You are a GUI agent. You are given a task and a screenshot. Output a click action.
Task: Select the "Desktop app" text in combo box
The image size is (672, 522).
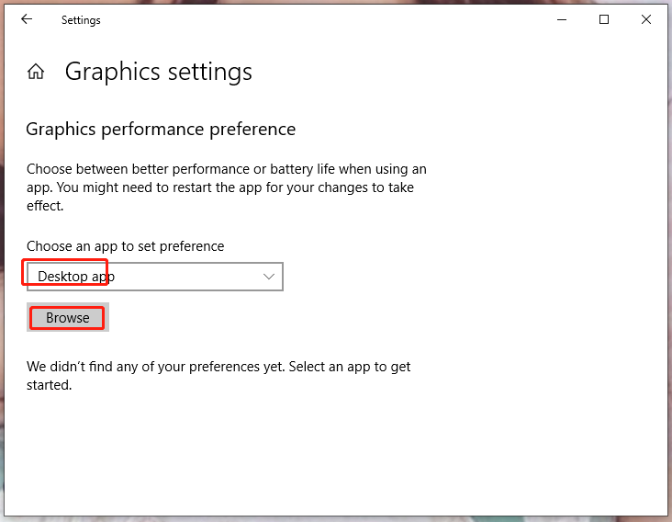pyautogui.click(x=76, y=277)
